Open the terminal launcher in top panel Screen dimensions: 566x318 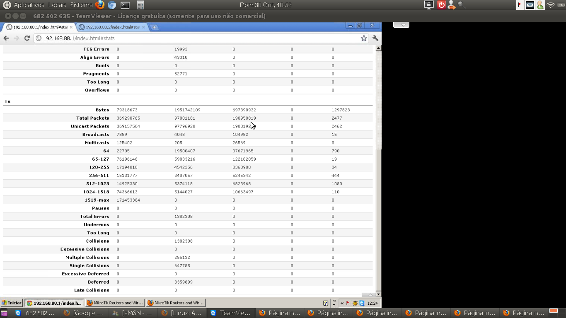(x=125, y=5)
